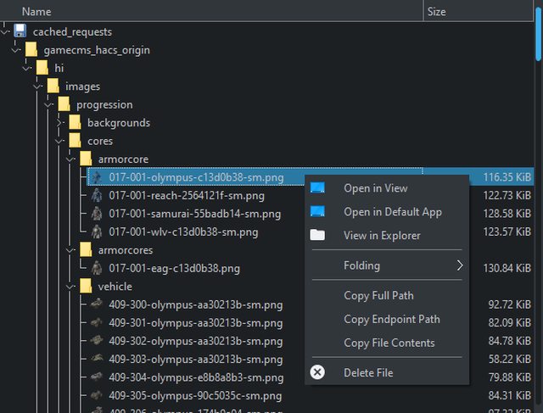The image size is (543, 413).
Task: Click thumbnail icon of 017-001-reach-2564121f-sm.png
Action: pos(97,196)
